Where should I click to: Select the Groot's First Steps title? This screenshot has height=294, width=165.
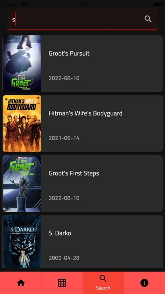pos(74,173)
